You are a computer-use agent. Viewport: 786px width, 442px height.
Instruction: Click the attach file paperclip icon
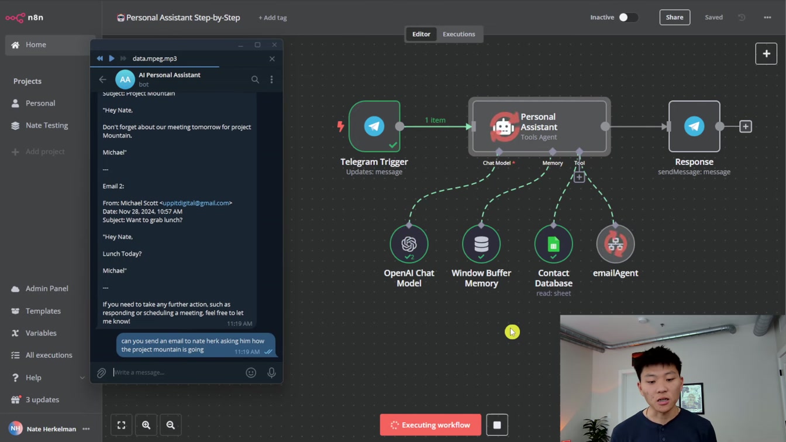coord(101,372)
